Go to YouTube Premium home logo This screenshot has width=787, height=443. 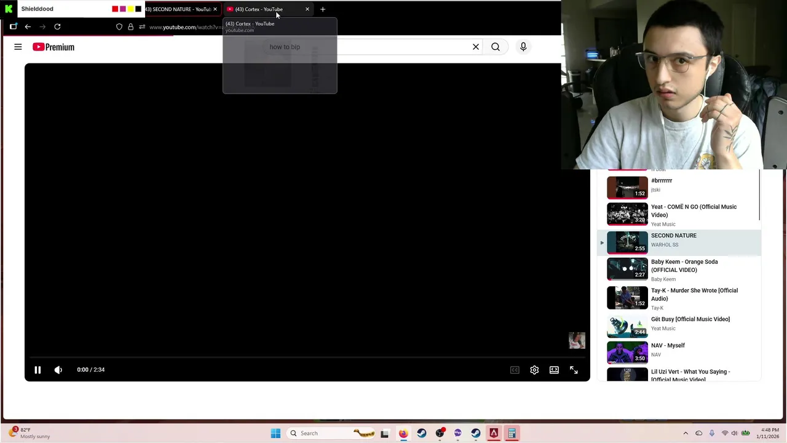pos(53,47)
